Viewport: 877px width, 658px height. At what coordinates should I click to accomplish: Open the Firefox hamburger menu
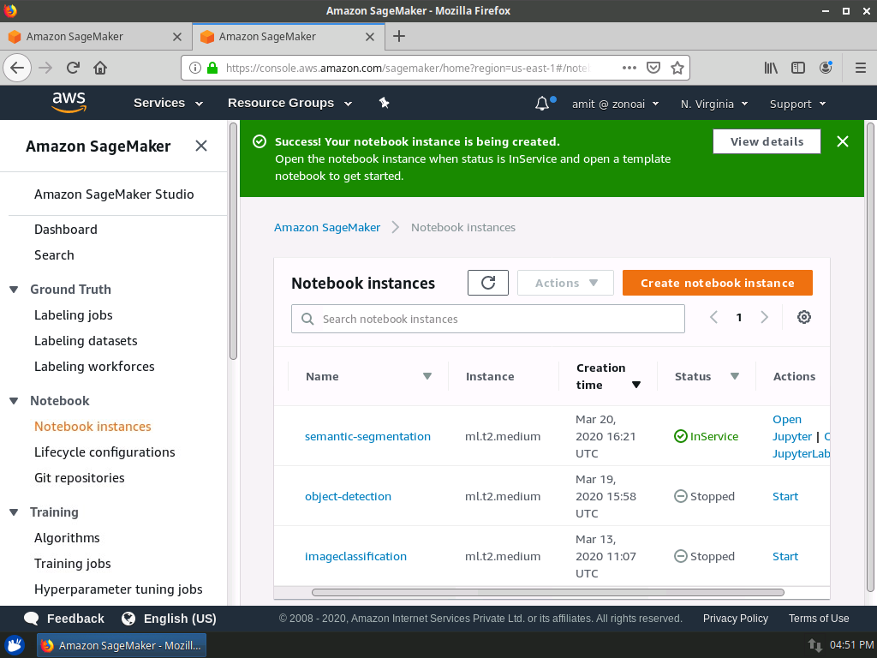pos(860,68)
